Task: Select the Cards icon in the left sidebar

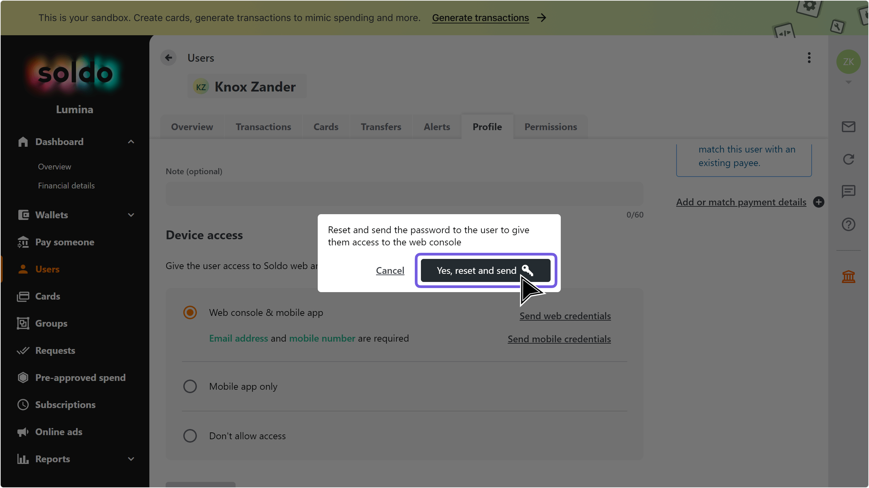Action: (x=23, y=296)
